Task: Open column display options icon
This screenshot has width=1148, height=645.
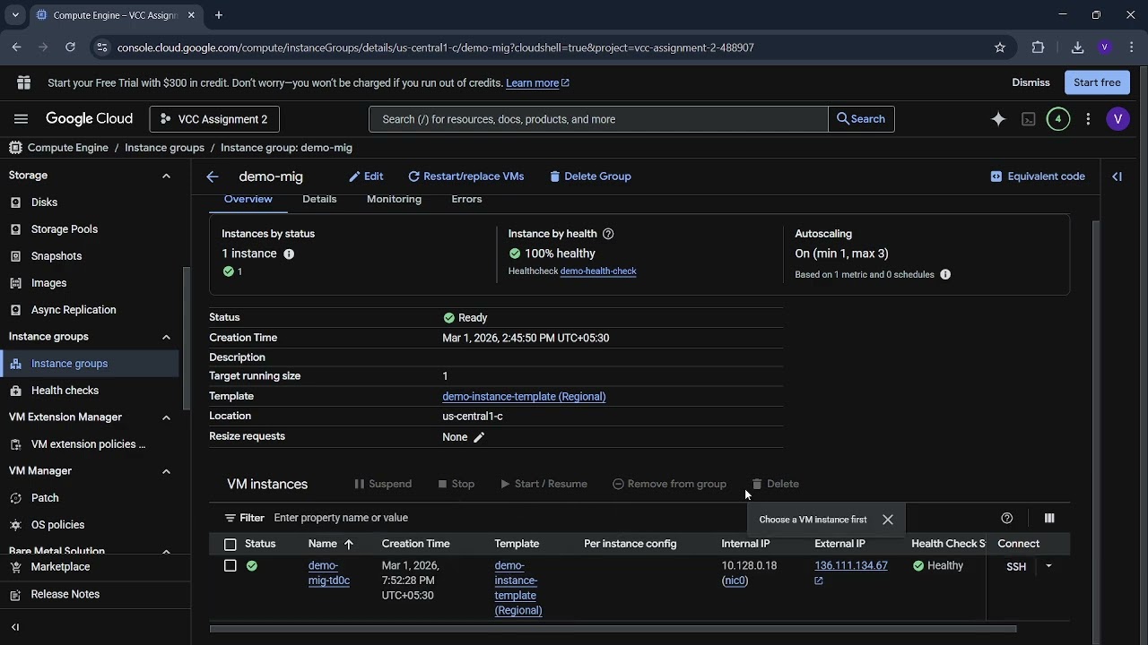Action: 1049,518
